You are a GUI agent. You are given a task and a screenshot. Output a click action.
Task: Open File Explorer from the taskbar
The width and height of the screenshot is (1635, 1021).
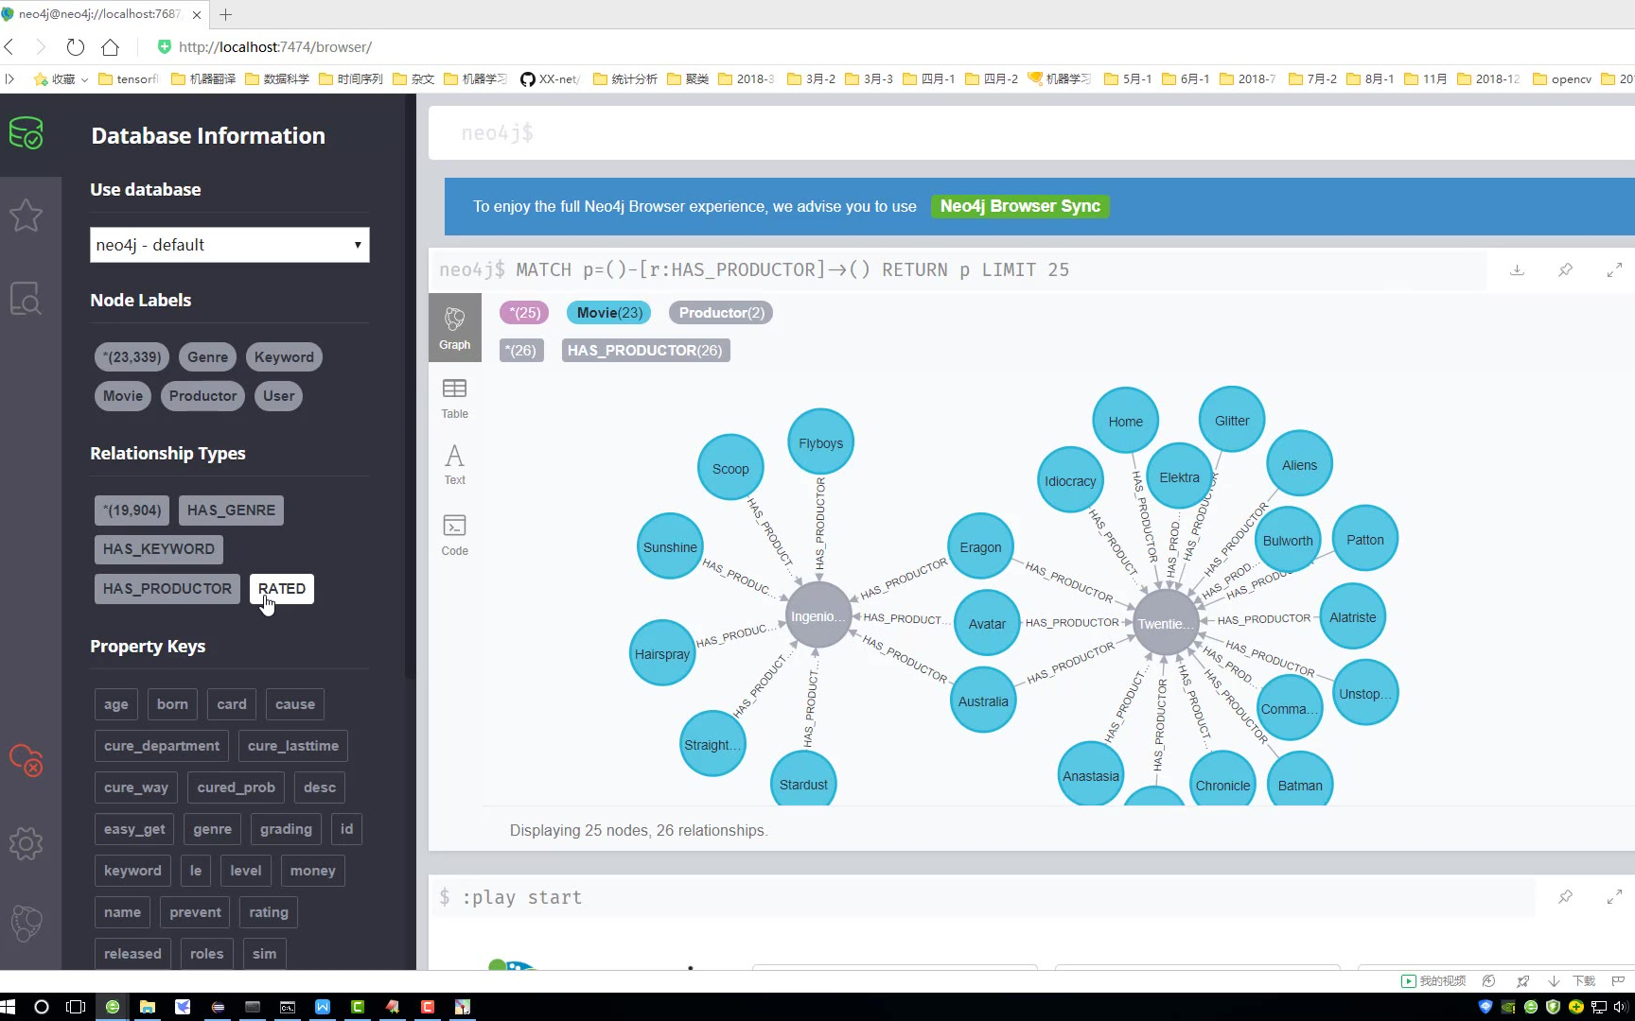147,1007
